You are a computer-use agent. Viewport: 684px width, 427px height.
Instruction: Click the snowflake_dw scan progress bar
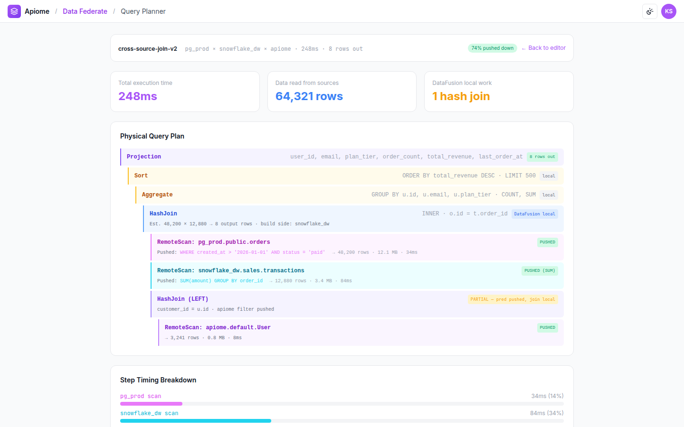tap(342, 421)
